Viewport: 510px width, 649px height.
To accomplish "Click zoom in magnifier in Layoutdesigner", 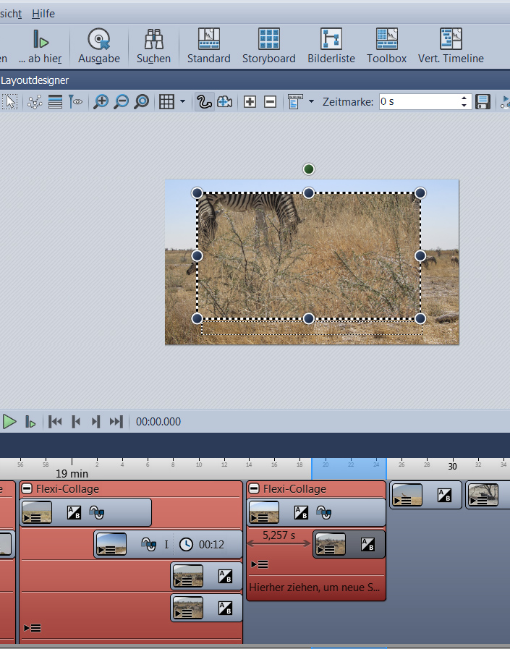I will click(101, 102).
